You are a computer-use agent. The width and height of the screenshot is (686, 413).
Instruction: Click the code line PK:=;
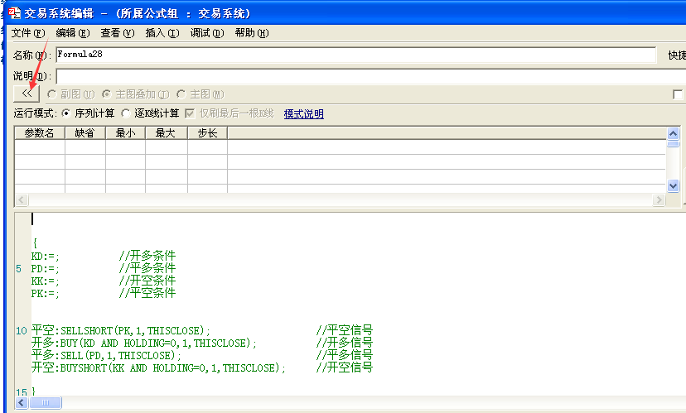click(x=45, y=293)
